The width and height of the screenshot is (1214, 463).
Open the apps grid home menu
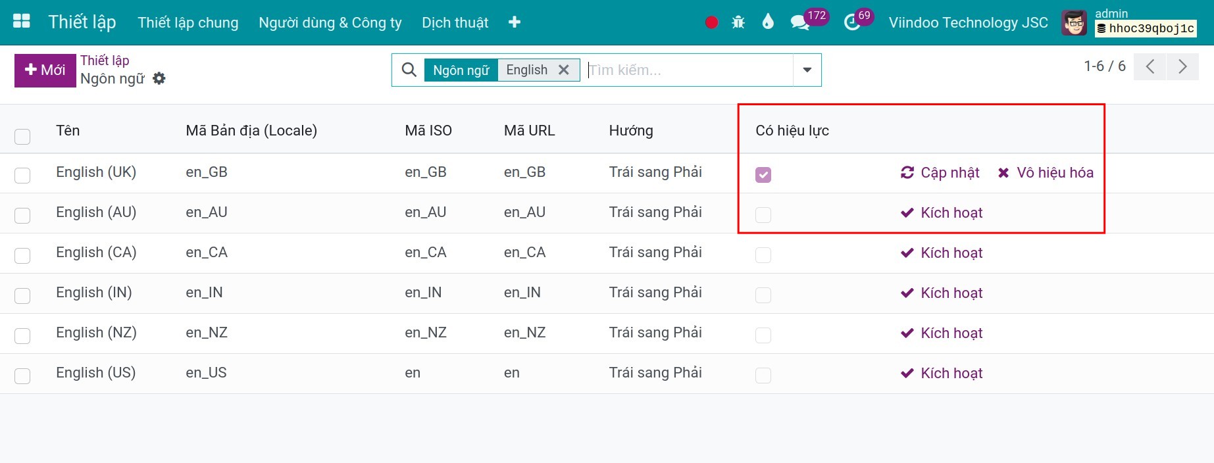click(22, 22)
